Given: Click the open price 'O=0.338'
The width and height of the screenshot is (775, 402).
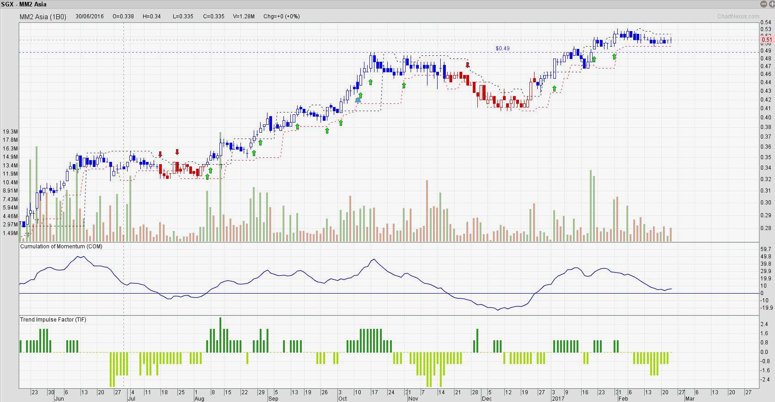Looking at the screenshot, I should click(123, 16).
